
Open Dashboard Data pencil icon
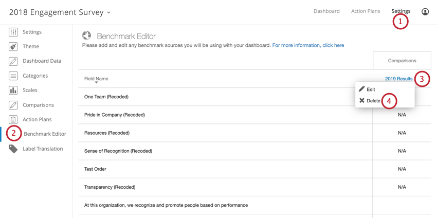[x=13, y=61]
